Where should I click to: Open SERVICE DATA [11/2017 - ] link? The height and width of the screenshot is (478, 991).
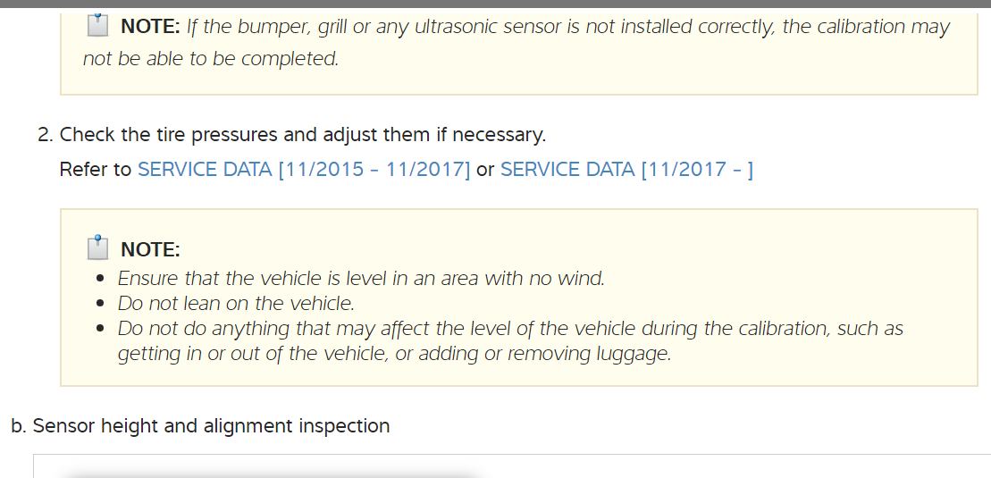click(x=626, y=170)
